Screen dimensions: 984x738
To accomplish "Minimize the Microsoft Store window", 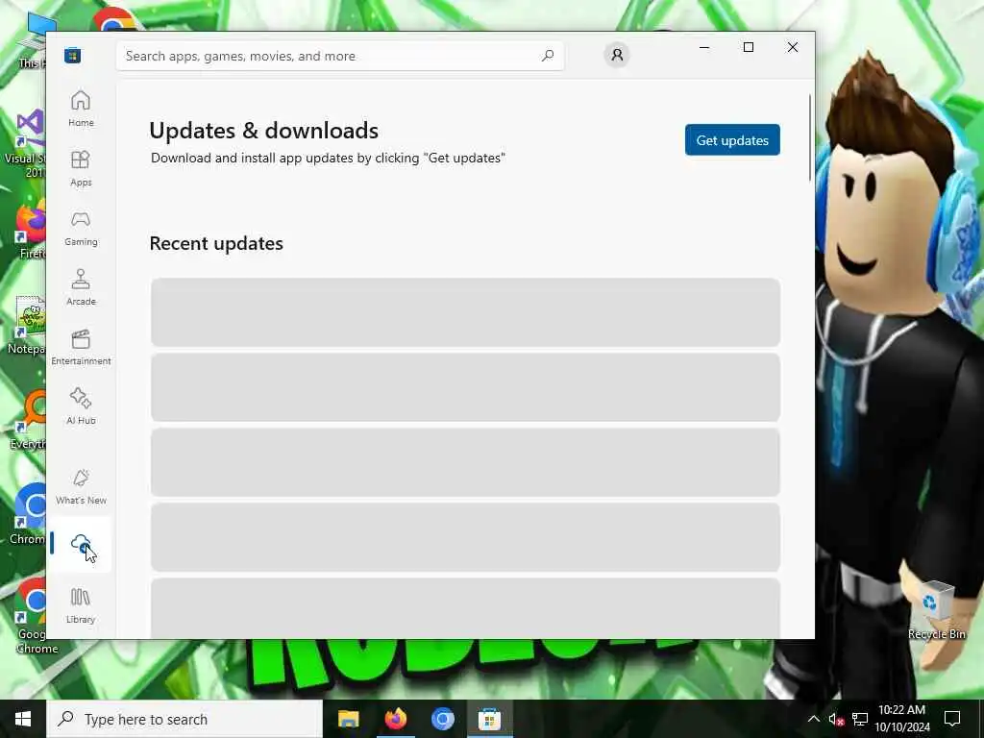I will click(x=704, y=47).
